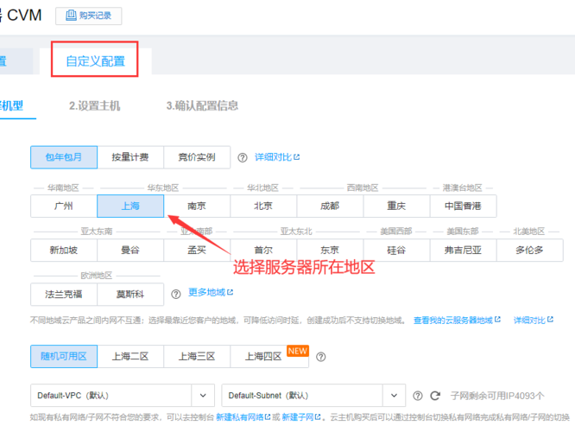
Task: Open the Default-Subnet dropdown
Action: click(x=313, y=396)
